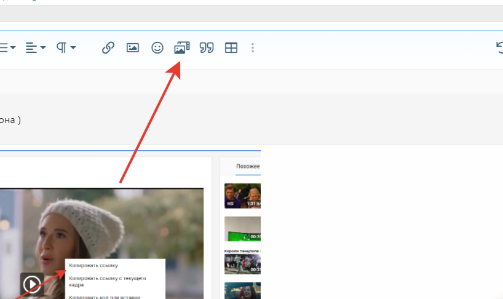Viewport: 503px width, 299px height.
Task: Select Копировать ссылку с текущего кадра
Action: point(108,281)
